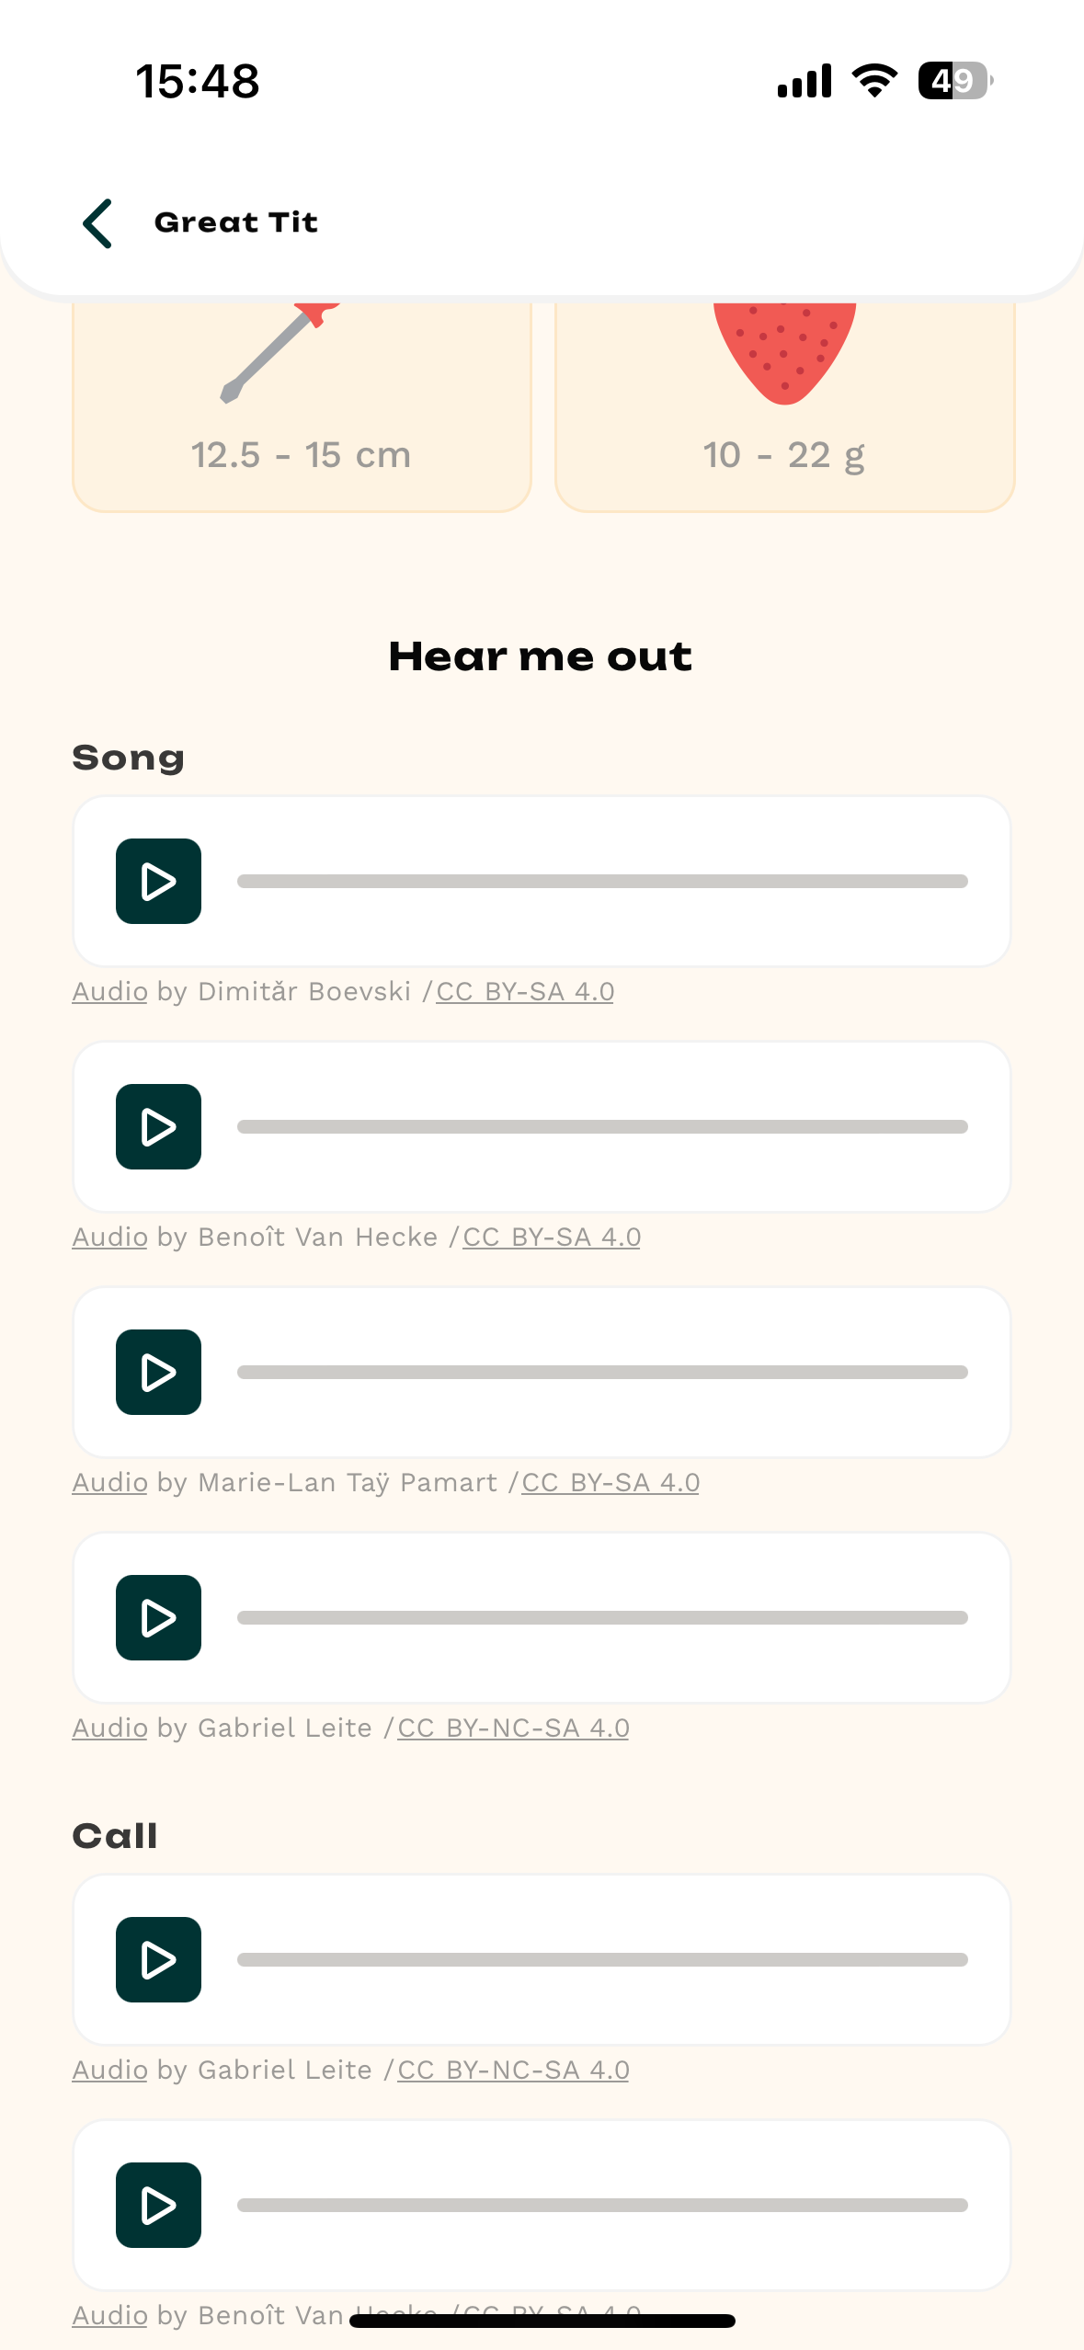Tap the back arrow to leave Great Tit page
This screenshot has height=2350, width=1084.
click(97, 223)
